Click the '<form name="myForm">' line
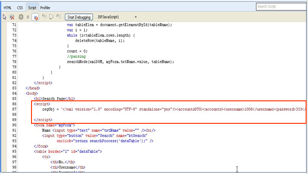Viewport: 308px width, 174px height. [x=55, y=125]
